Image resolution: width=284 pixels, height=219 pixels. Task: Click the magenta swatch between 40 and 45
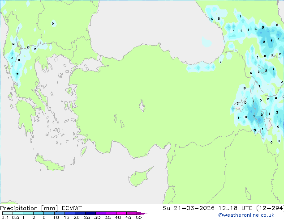[121, 213]
